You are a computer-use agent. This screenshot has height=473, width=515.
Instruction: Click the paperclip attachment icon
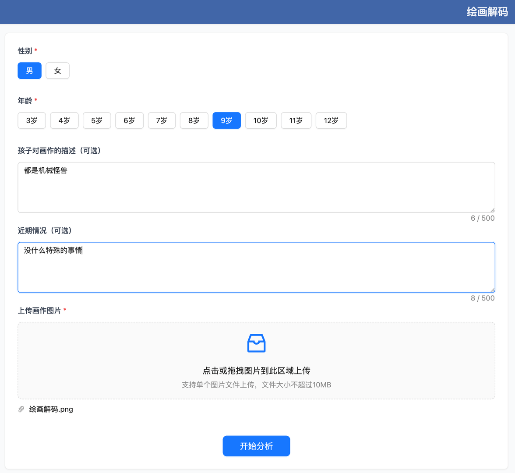tap(21, 409)
